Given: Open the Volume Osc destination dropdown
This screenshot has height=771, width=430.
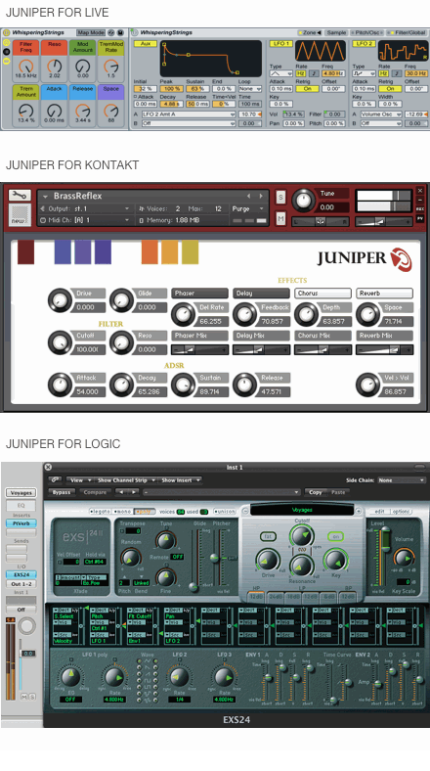Looking at the screenshot, I should click(x=381, y=114).
